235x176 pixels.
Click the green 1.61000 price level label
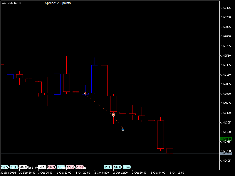click(x=226, y=139)
